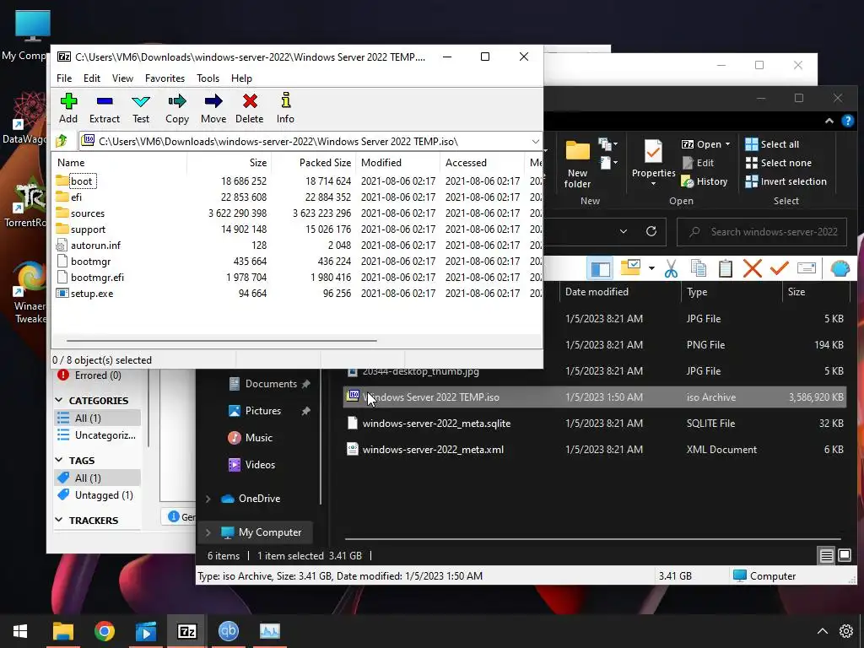Click Invert selection in Explorer ribbon

(786, 181)
